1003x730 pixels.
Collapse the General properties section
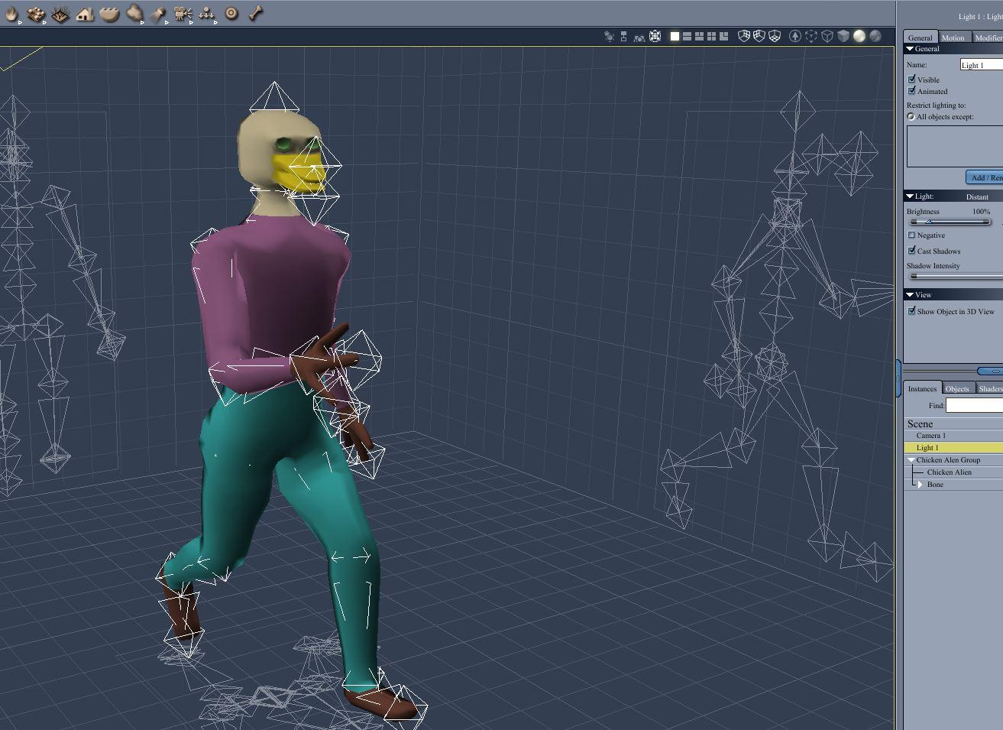(x=910, y=48)
